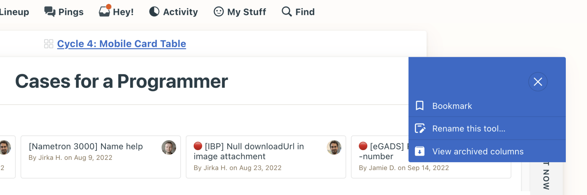Close the blue options menu
This screenshot has height=195, width=587.
click(538, 82)
